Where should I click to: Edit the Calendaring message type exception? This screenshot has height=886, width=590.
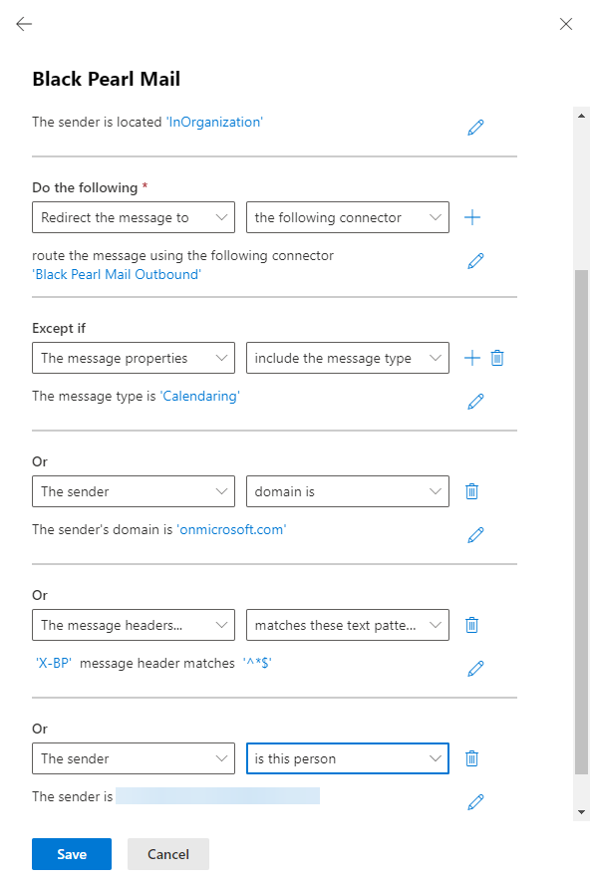[475, 402]
